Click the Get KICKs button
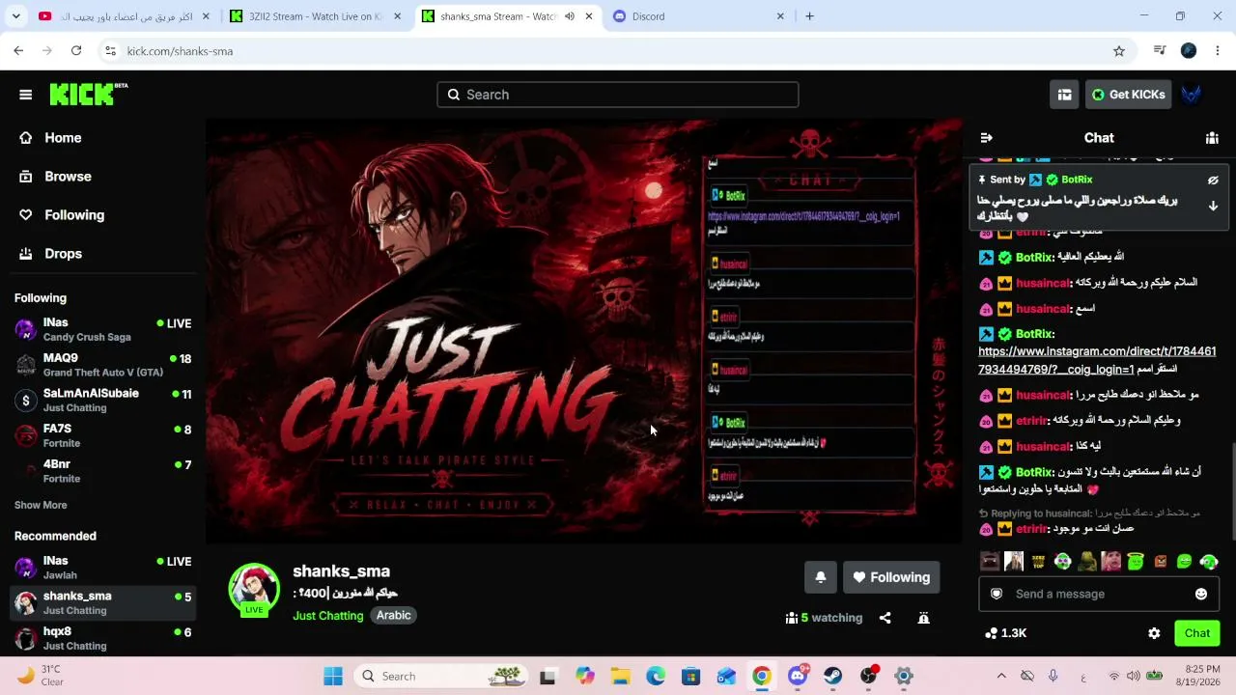The width and height of the screenshot is (1236, 695). click(x=1128, y=95)
